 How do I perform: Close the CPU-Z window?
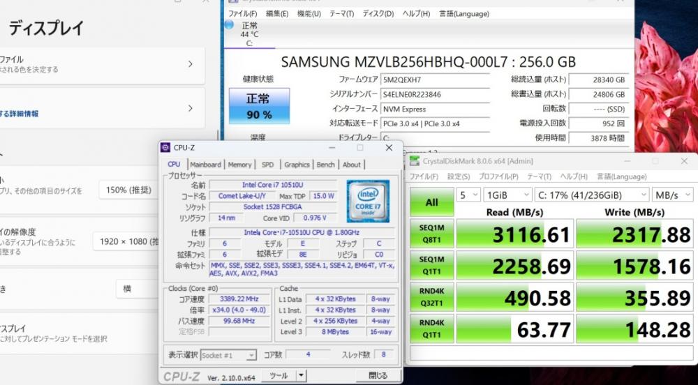pyautogui.click(x=389, y=148)
